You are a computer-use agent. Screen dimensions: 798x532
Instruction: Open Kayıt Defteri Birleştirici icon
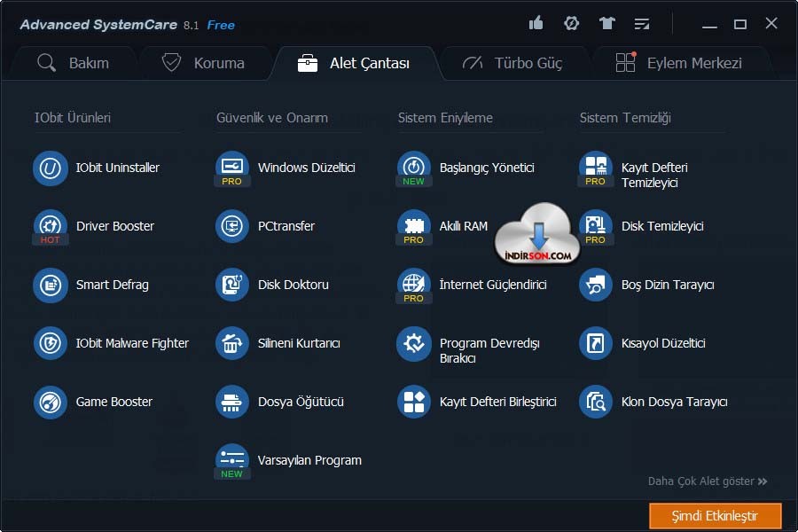[414, 403]
